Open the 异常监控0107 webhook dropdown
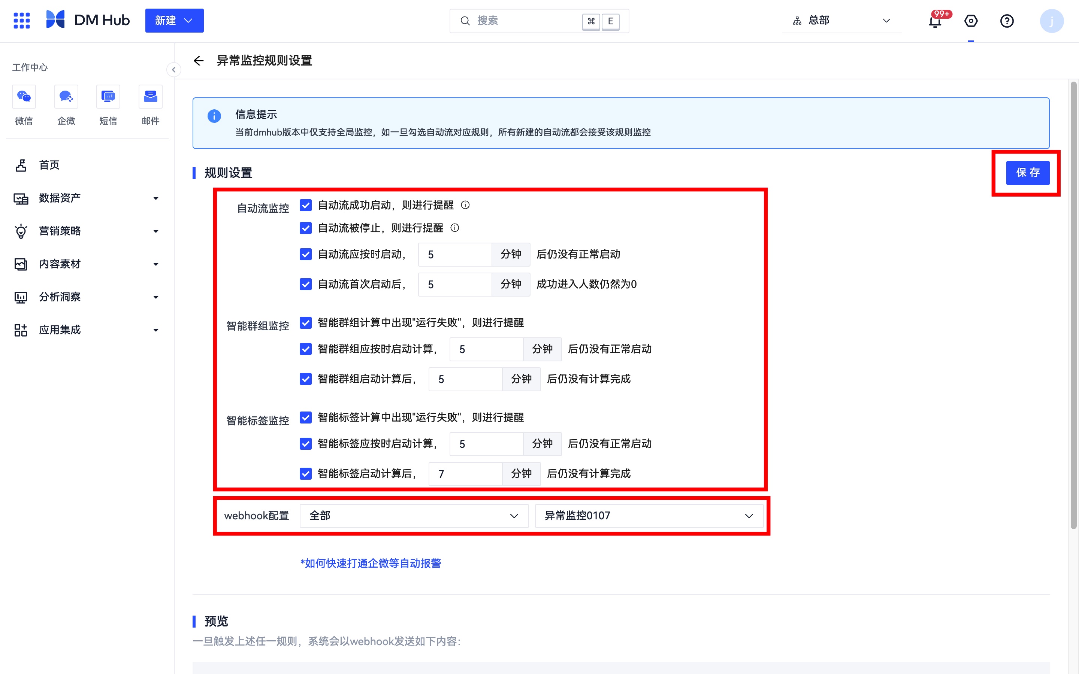The image size is (1079, 674). [649, 516]
